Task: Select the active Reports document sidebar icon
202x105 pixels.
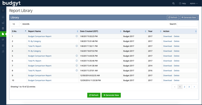Action: pyautogui.click(x=3, y=34)
